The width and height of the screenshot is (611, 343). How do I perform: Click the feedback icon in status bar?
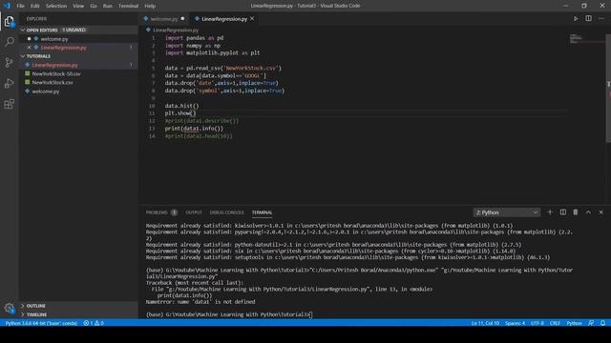coord(591,323)
